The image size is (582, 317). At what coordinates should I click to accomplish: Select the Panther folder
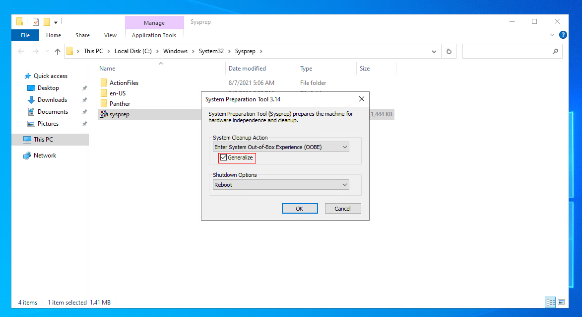pyautogui.click(x=120, y=104)
